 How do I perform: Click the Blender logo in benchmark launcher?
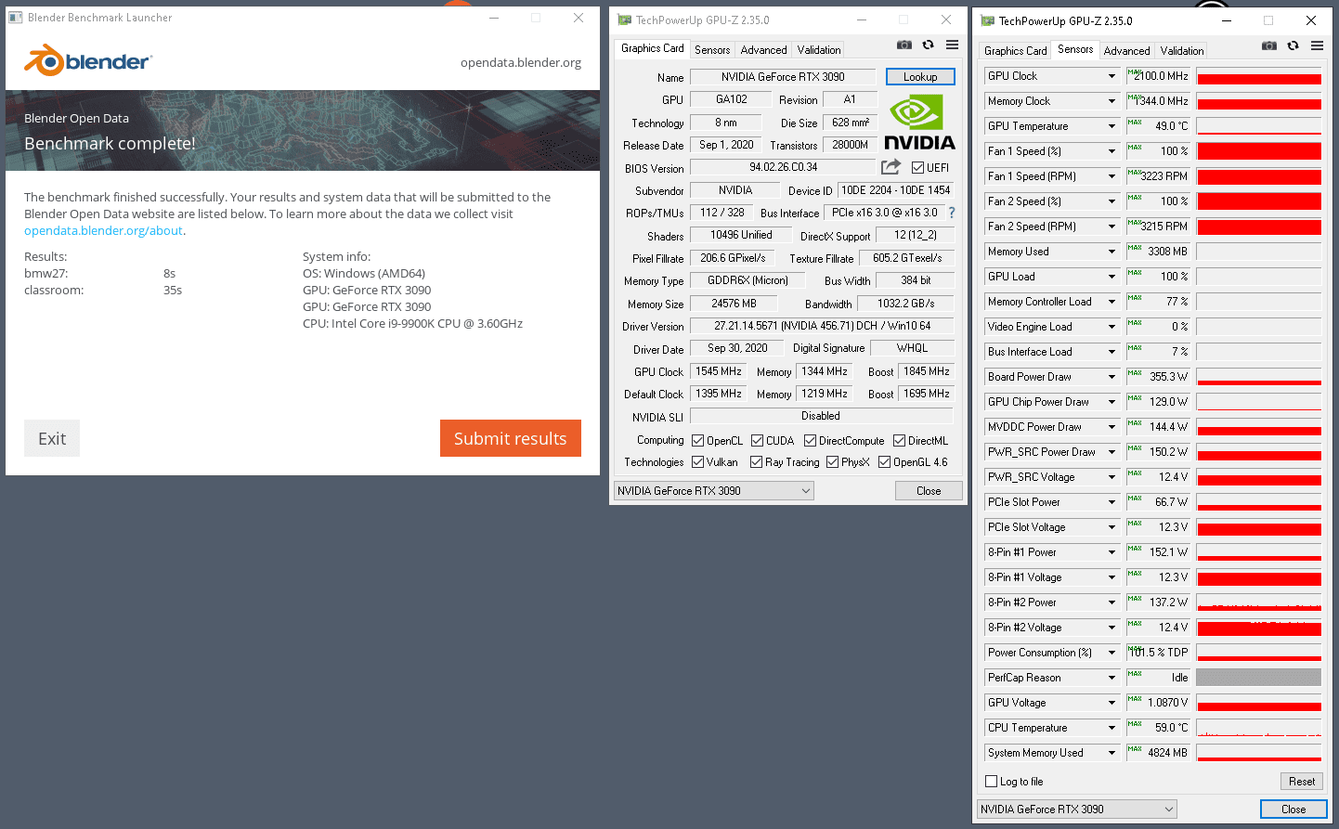[88, 61]
